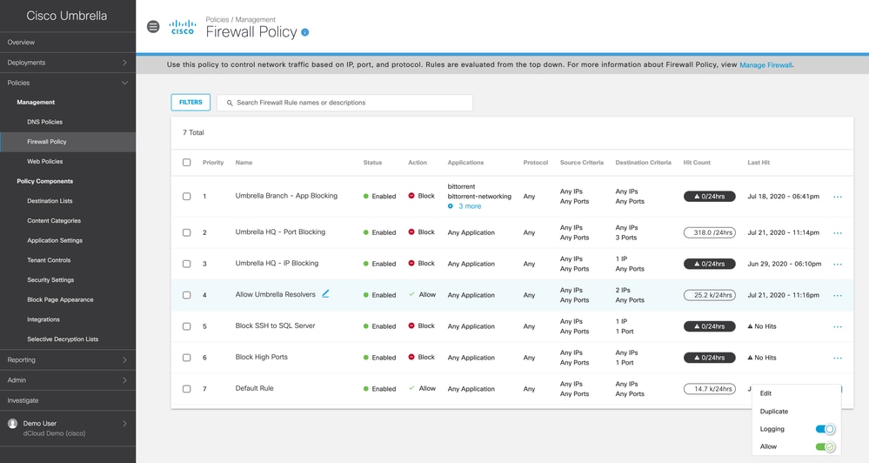Open Tenant Controls in the sidebar
This screenshot has width=869, height=463.
click(x=49, y=260)
